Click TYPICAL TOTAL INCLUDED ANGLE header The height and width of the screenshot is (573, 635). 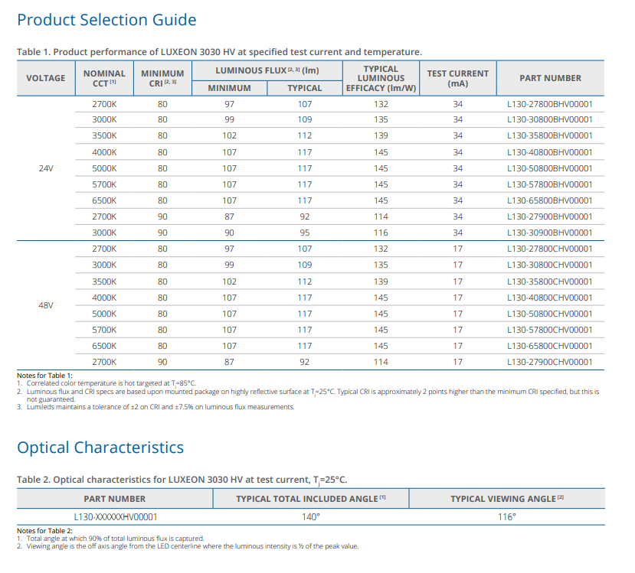311,499
